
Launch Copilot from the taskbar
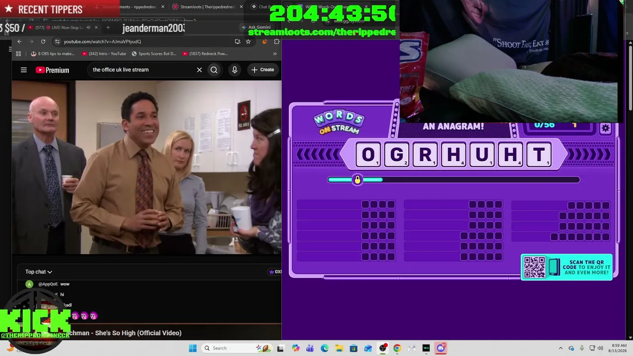point(295,348)
